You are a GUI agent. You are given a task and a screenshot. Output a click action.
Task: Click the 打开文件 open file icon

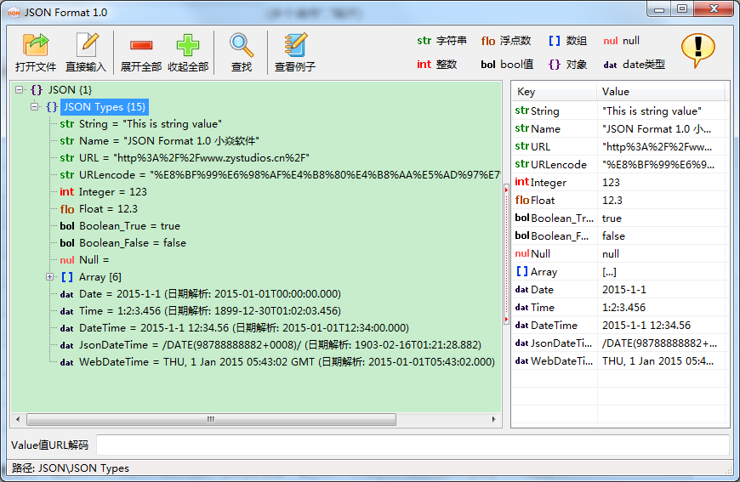click(36, 45)
